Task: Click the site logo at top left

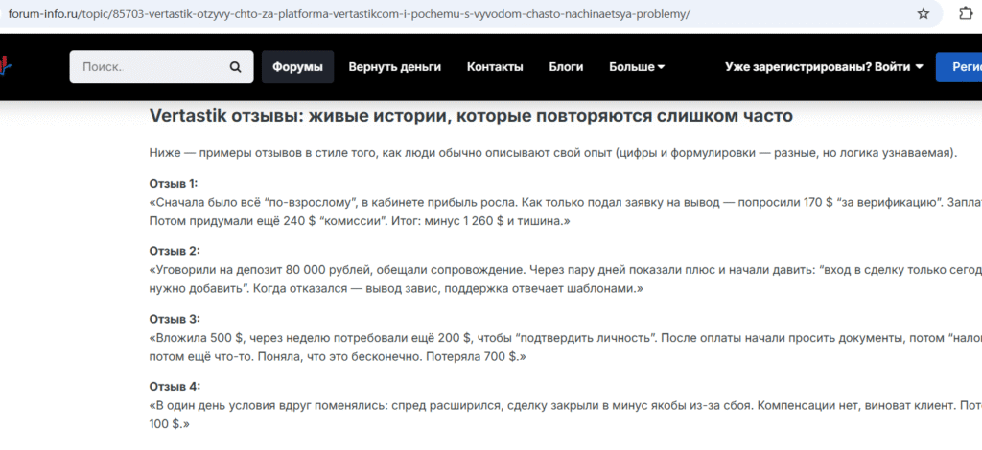Action: [5, 67]
